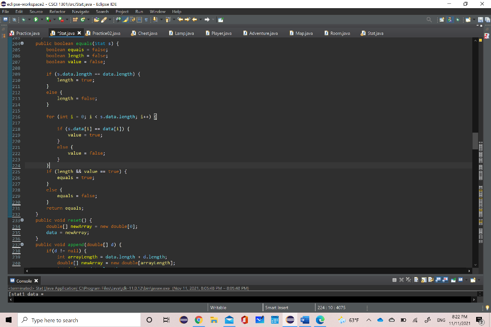Open Display Selected Console dropdown
The image size is (491, 327).
pyautogui.click(x=466, y=280)
